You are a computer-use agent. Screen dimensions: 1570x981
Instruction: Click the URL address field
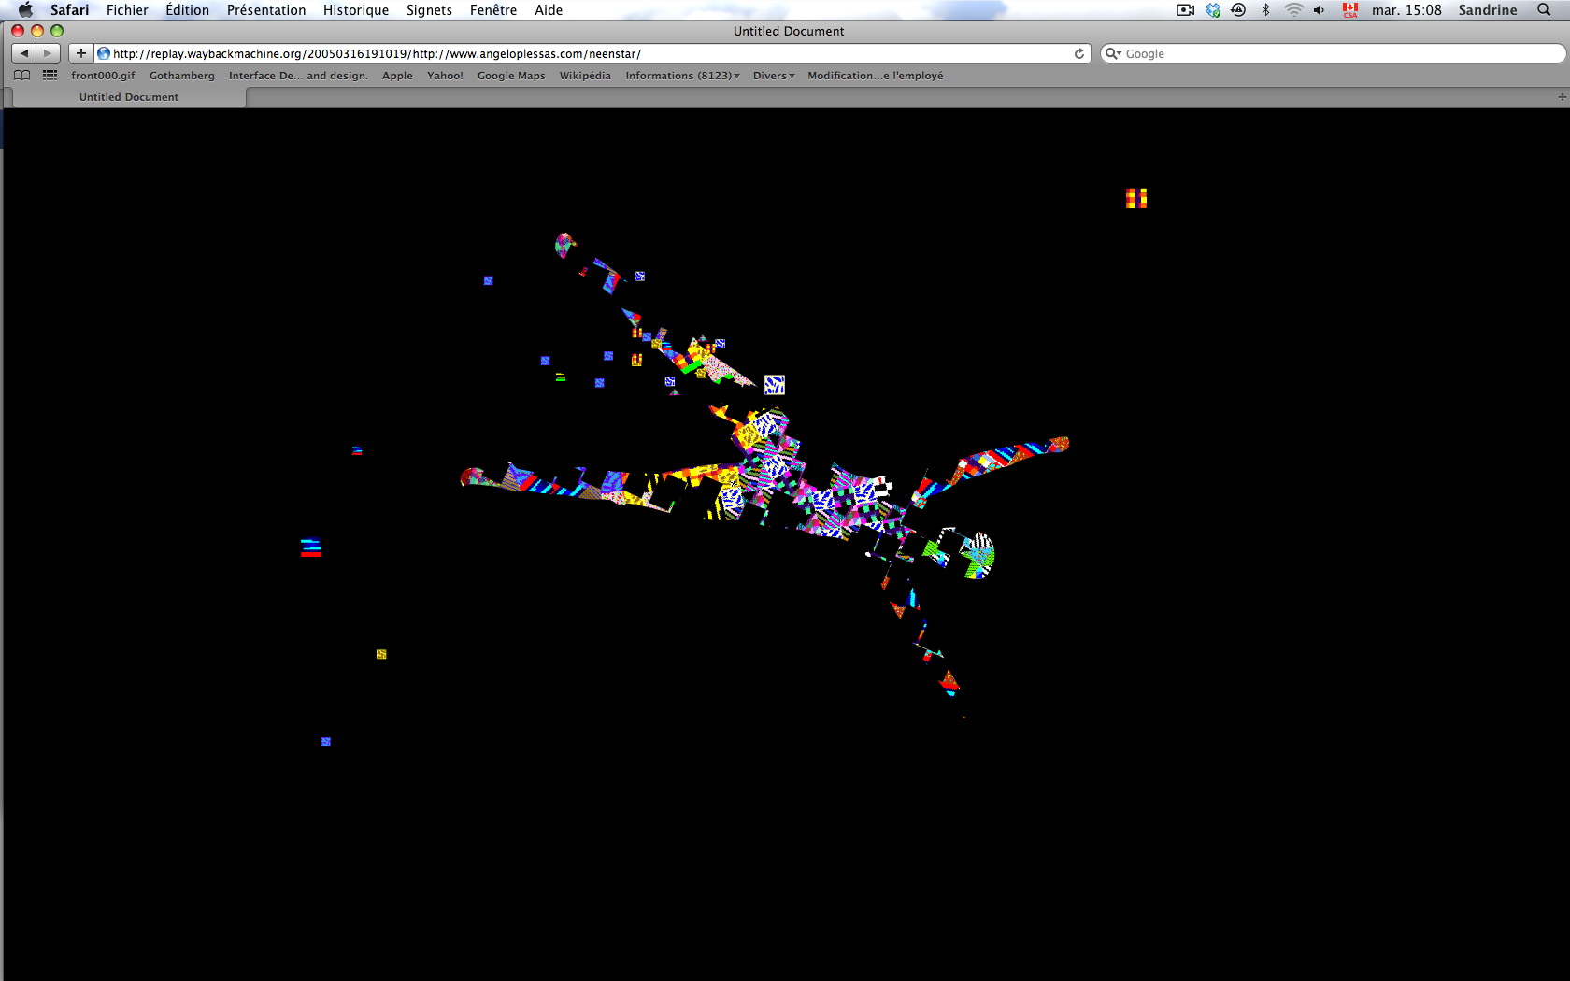coord(592,53)
